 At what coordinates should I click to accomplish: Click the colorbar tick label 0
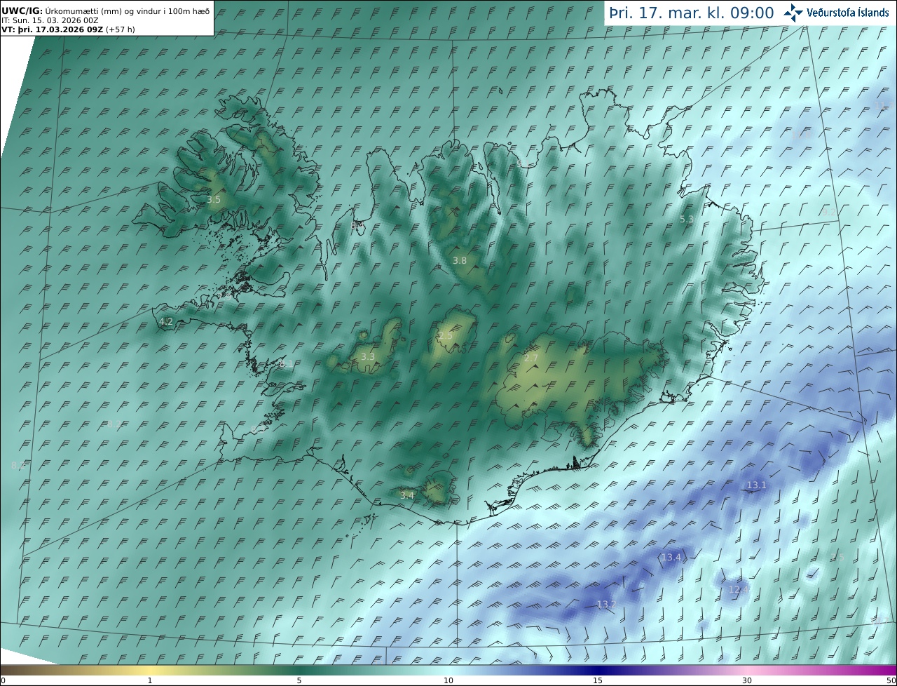(x=3, y=680)
